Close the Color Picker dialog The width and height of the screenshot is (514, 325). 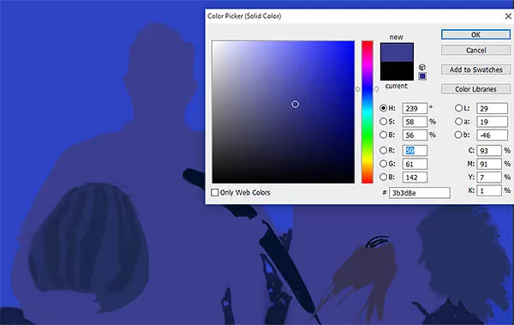click(508, 15)
